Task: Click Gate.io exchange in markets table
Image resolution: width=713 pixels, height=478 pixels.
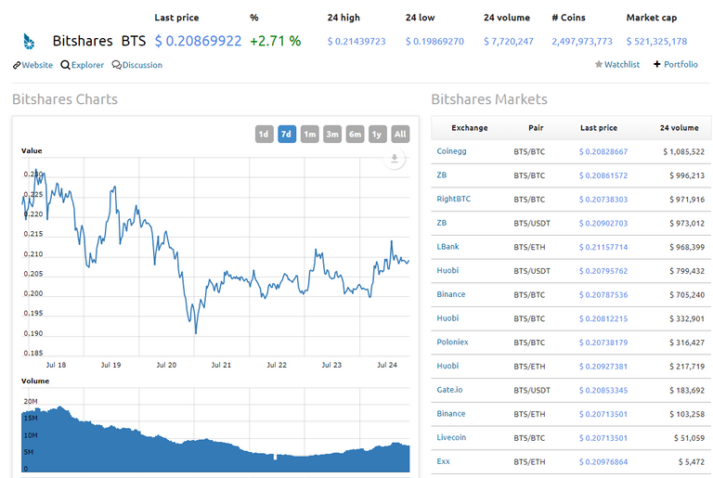Action: [x=450, y=390]
